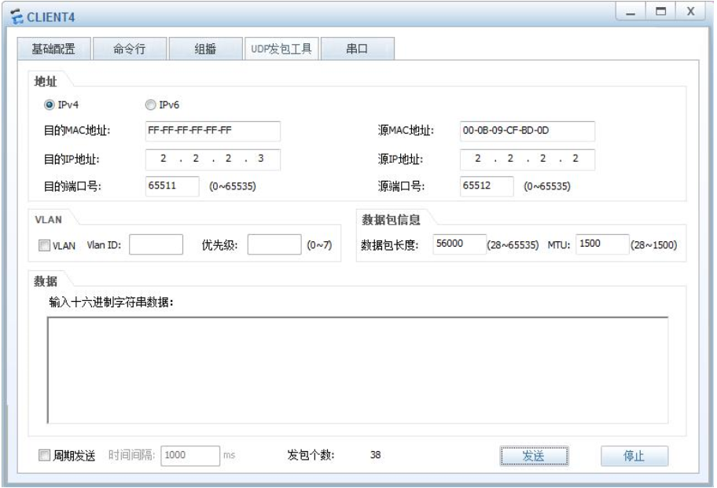Switch to the 命令行 tab
Viewport: 717px width, 488px height.
pos(130,49)
